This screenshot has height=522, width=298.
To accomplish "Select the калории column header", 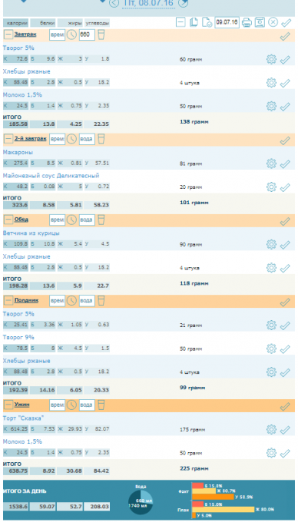I will (15, 23).
